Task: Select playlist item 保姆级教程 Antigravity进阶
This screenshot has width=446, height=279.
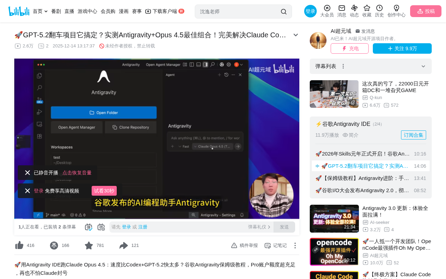Action: click(x=371, y=178)
